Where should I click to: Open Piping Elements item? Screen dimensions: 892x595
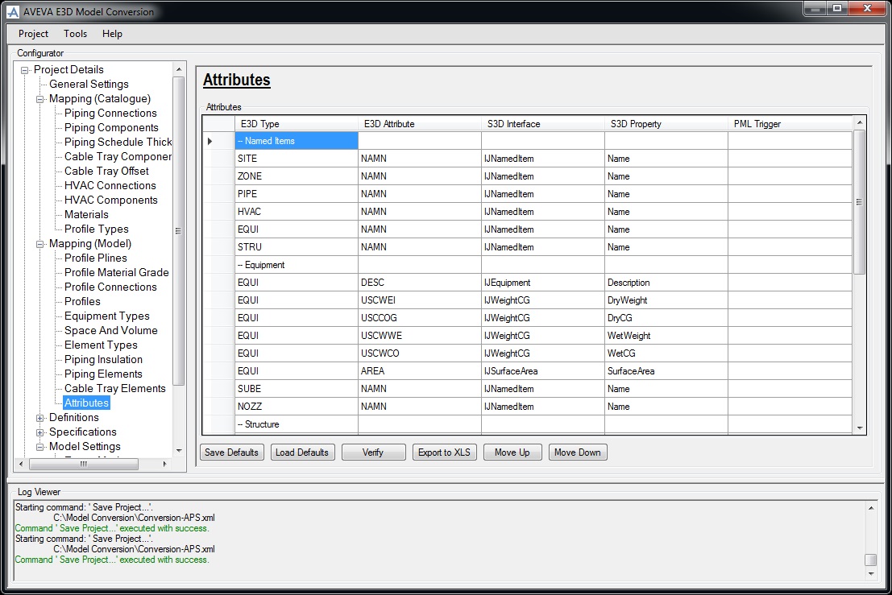(103, 374)
